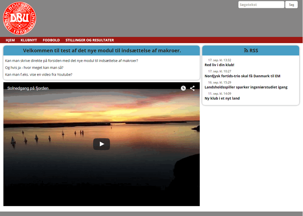This screenshot has height=216, width=303.
Task: Click the Søg button
Action: point(291,5)
